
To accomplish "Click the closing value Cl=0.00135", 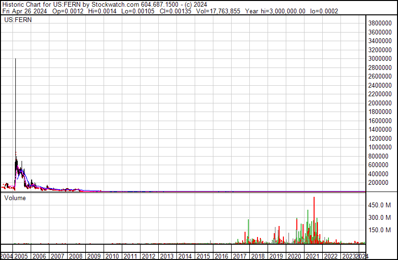I will pos(176,11).
